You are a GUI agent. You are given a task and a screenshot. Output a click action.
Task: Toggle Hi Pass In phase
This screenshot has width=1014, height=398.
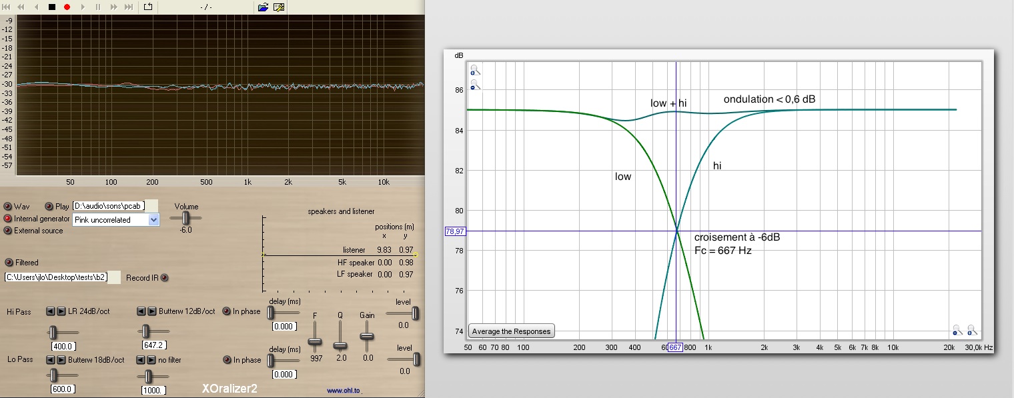click(227, 311)
